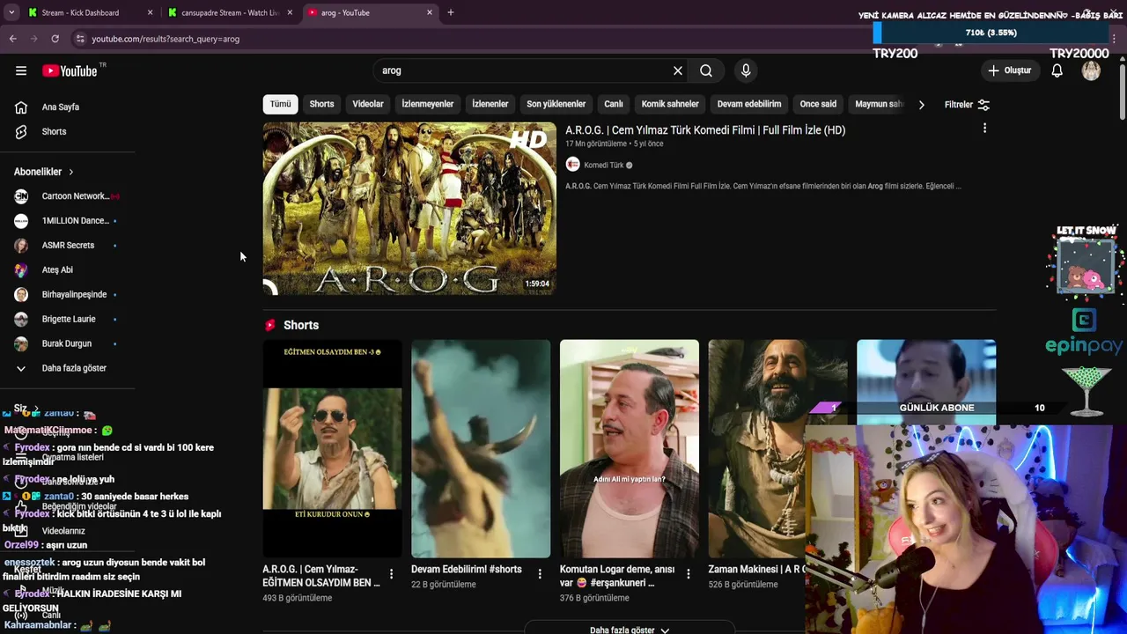Click the YouTube search input field

point(524,70)
